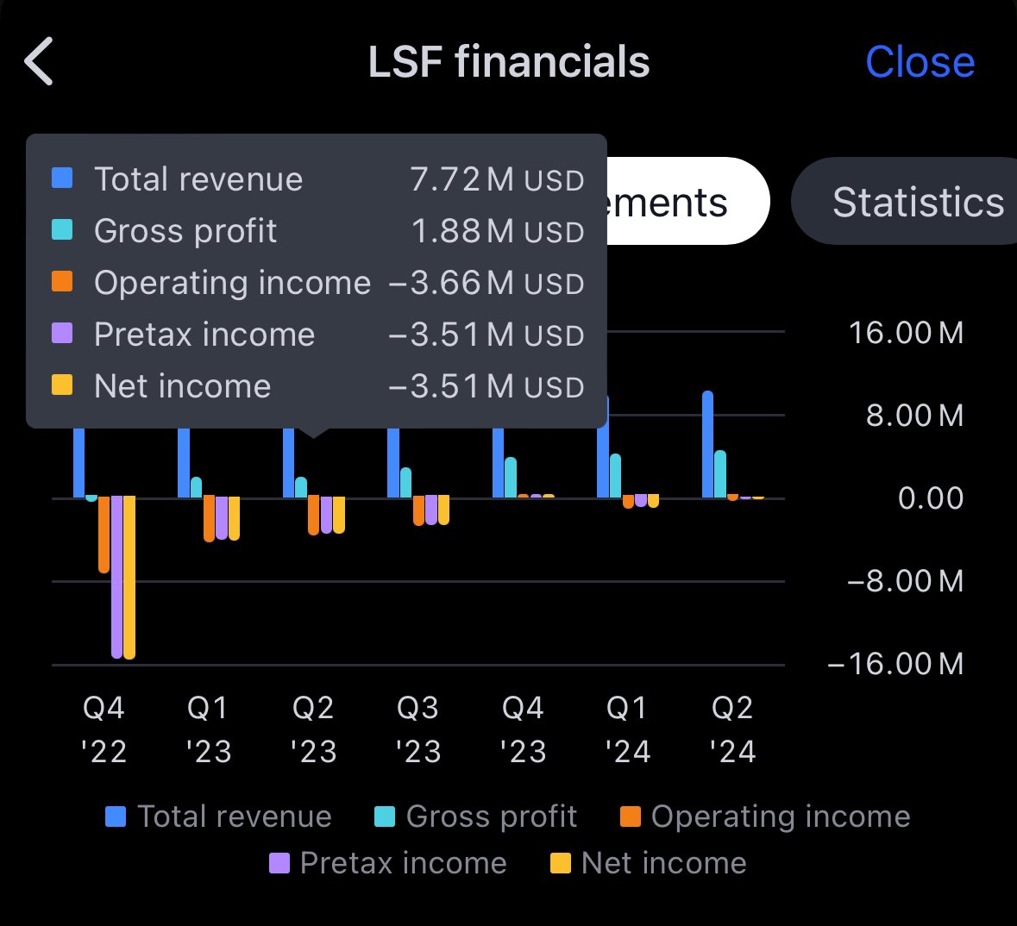Click tooltip value 1.88 M USD

[498, 231]
